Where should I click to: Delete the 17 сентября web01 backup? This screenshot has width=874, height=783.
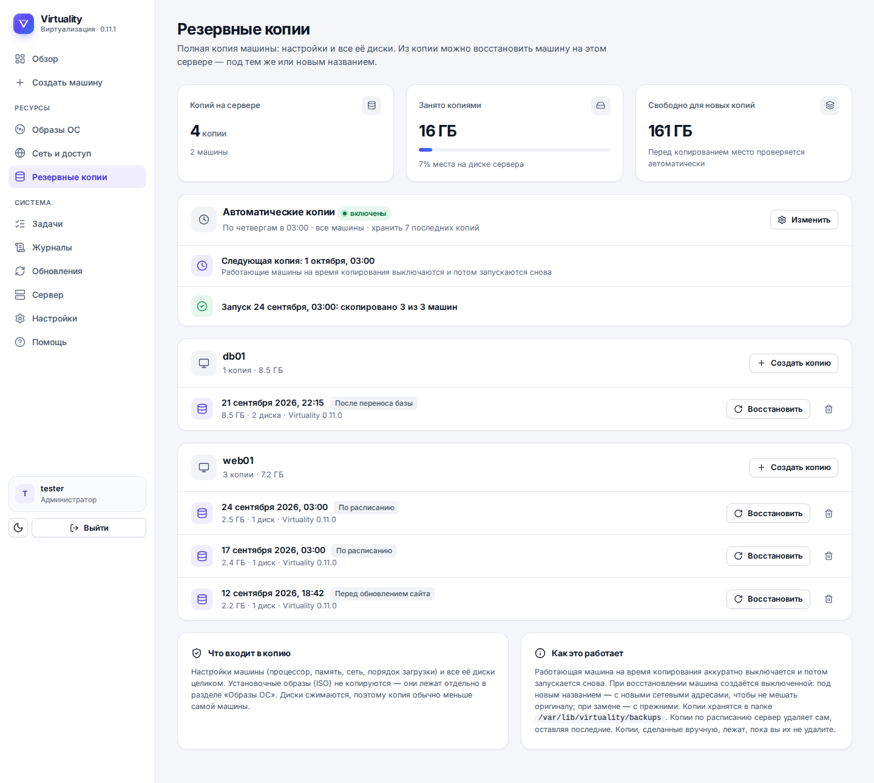click(x=828, y=556)
